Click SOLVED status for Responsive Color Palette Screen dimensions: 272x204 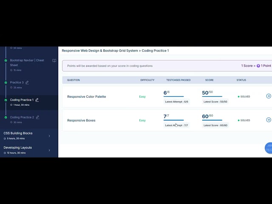pos(244,96)
